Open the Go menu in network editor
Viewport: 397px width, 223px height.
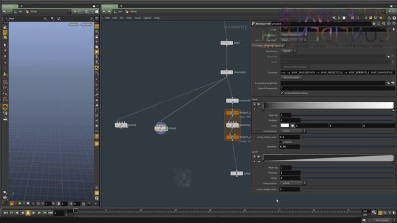[122, 18]
